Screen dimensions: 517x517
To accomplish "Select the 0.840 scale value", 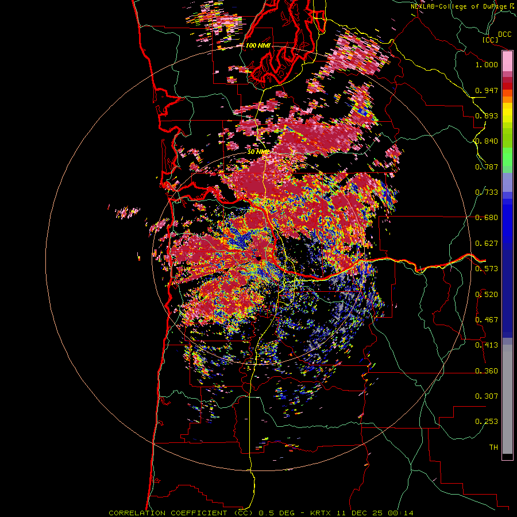I will [487, 141].
